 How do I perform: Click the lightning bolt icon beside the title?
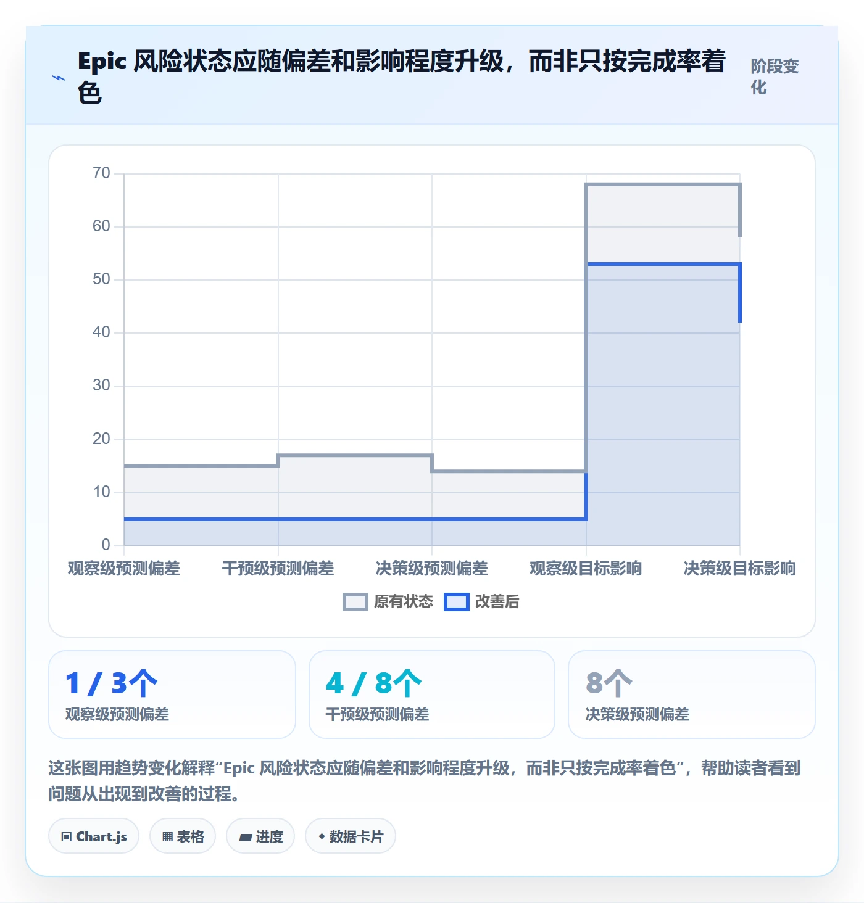tap(59, 78)
